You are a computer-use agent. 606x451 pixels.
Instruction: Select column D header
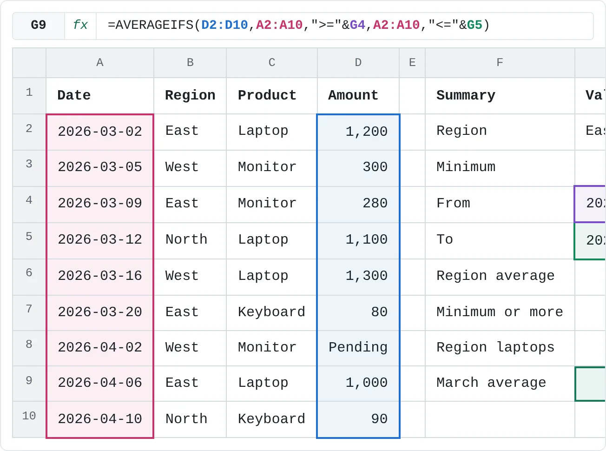tap(358, 63)
